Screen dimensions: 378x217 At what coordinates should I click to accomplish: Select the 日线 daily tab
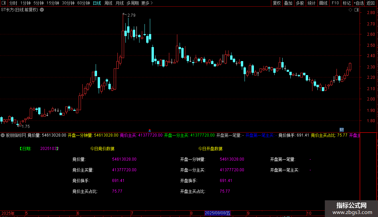tap(97, 3)
